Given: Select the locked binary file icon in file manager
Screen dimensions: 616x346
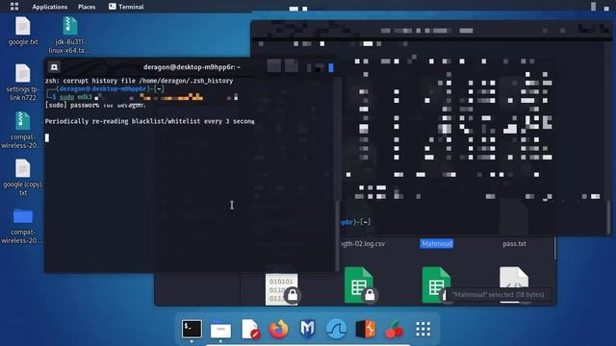Looking at the screenshot, I should point(282,289).
